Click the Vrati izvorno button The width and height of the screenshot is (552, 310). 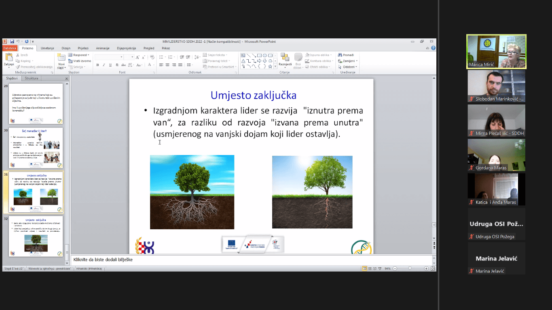[x=80, y=61]
